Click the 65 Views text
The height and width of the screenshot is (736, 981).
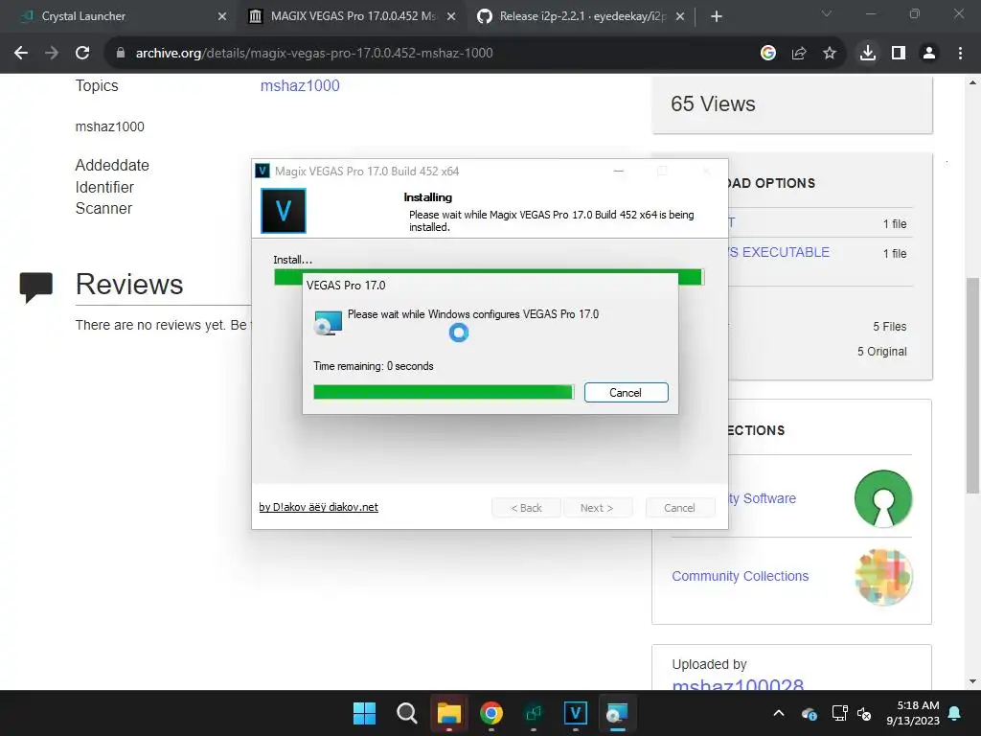713,103
